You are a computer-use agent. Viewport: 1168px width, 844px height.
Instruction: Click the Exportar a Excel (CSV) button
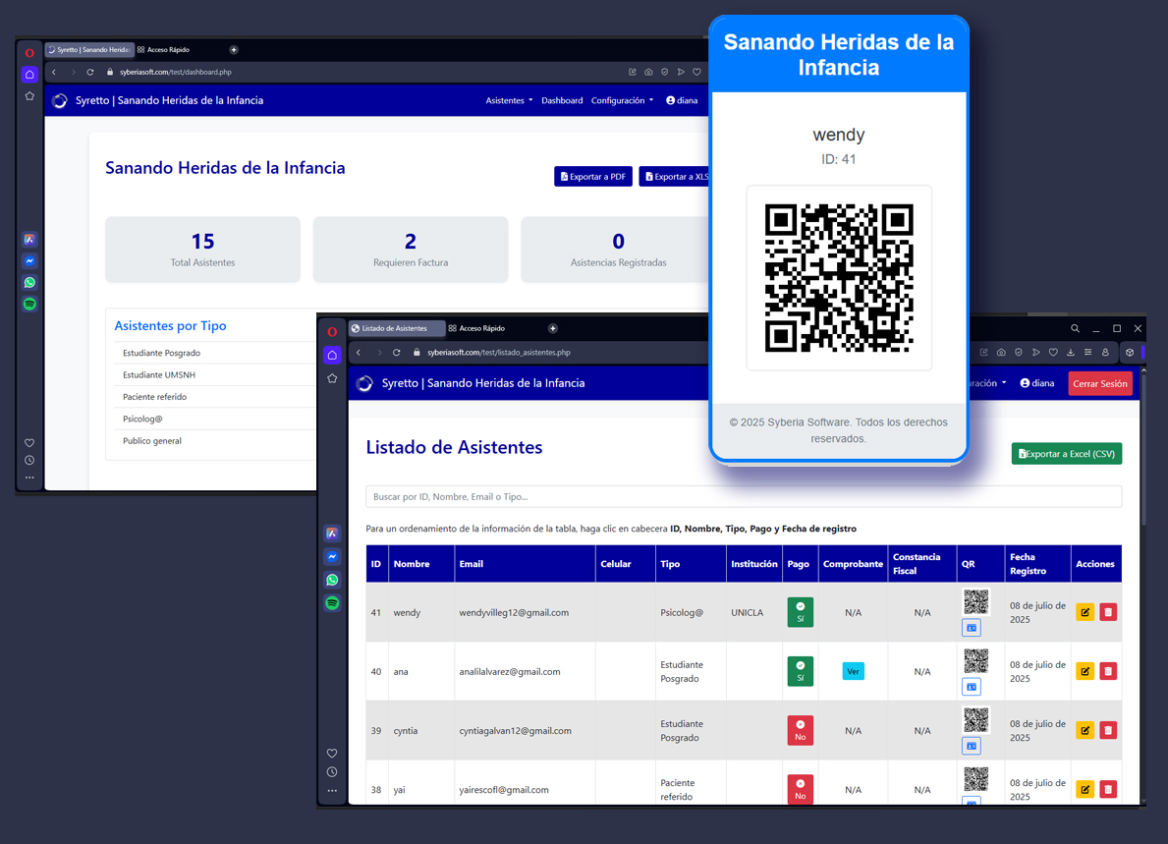1066,453
